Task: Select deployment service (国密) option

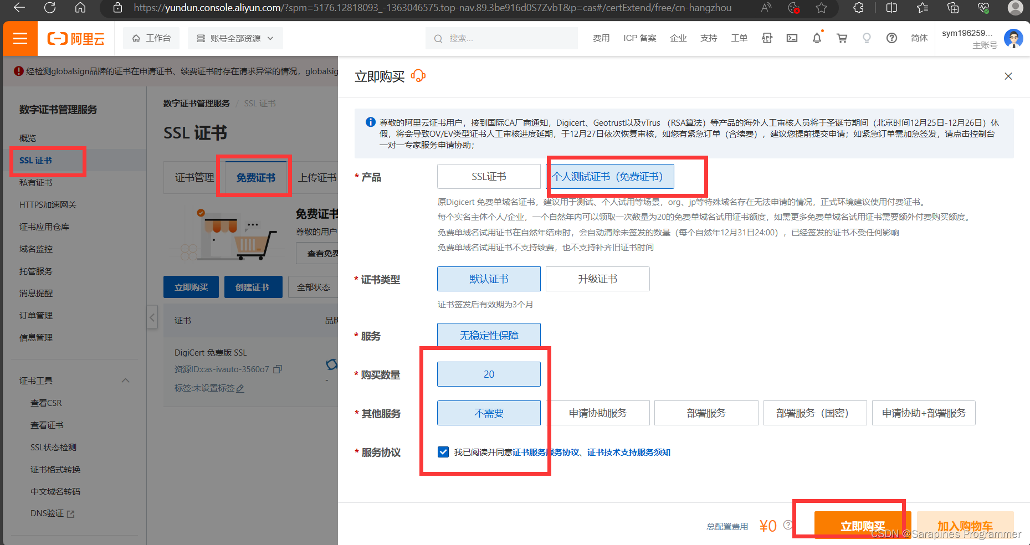Action: pos(815,413)
